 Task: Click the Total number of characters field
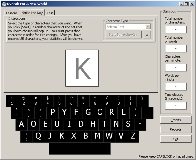176,30
